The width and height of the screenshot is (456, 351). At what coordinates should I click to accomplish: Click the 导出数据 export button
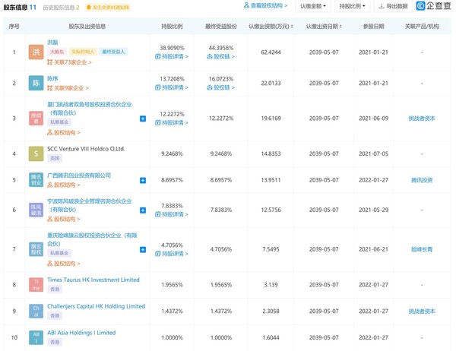[393, 6]
